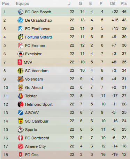Click the Almere City club badge
130x159 pixels.
pos(21,146)
